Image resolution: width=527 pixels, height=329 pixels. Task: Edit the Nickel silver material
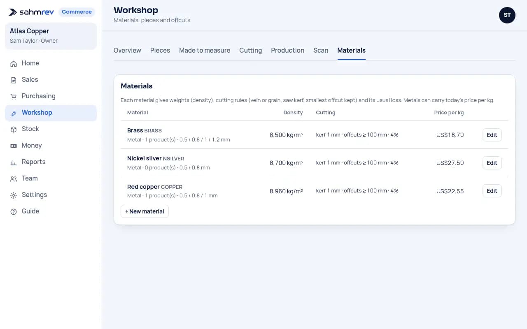[x=492, y=163]
